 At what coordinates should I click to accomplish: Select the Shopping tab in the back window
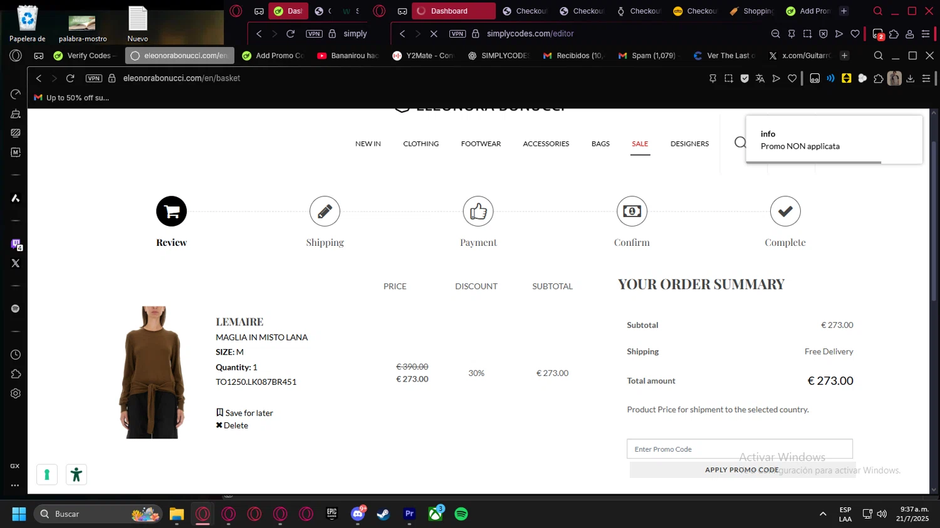click(752, 11)
